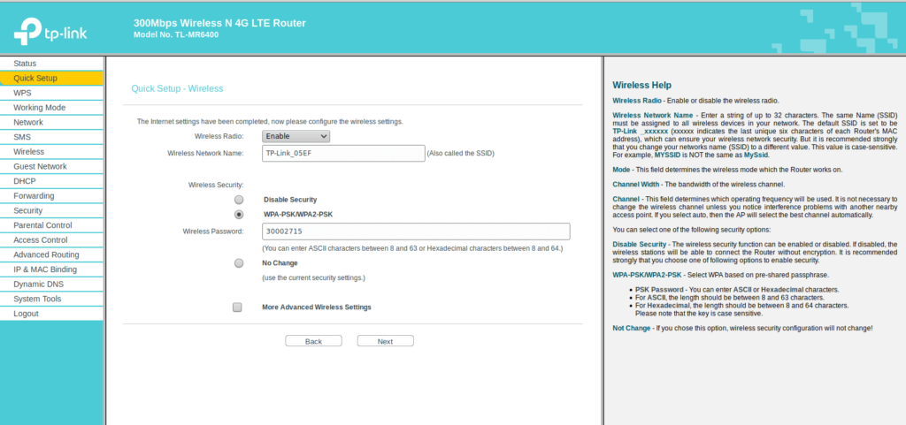Open Guest Network menu entry
Image resolution: width=906 pixels, height=425 pixels.
coord(40,166)
